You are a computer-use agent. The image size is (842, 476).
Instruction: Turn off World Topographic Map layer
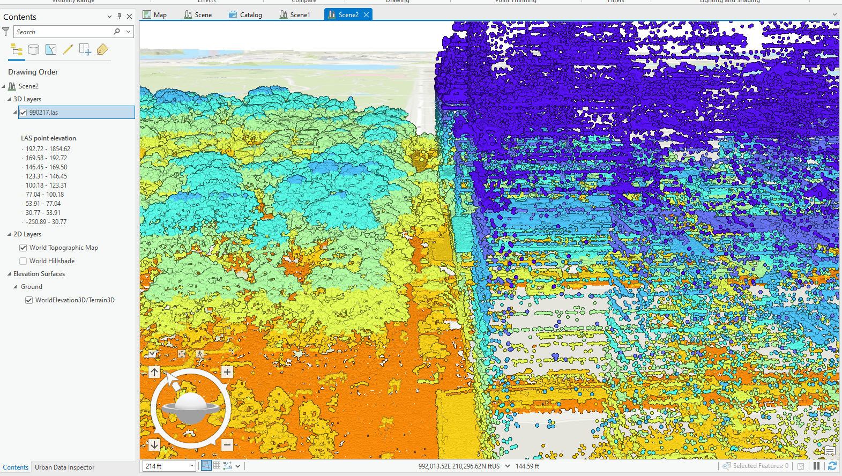pyautogui.click(x=23, y=248)
